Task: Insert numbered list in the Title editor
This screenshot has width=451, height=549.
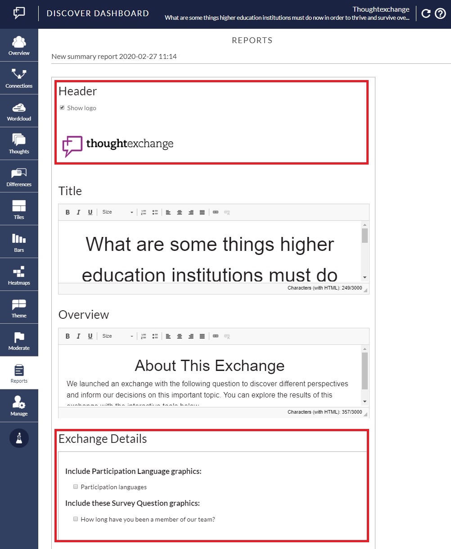Action: coord(144,212)
